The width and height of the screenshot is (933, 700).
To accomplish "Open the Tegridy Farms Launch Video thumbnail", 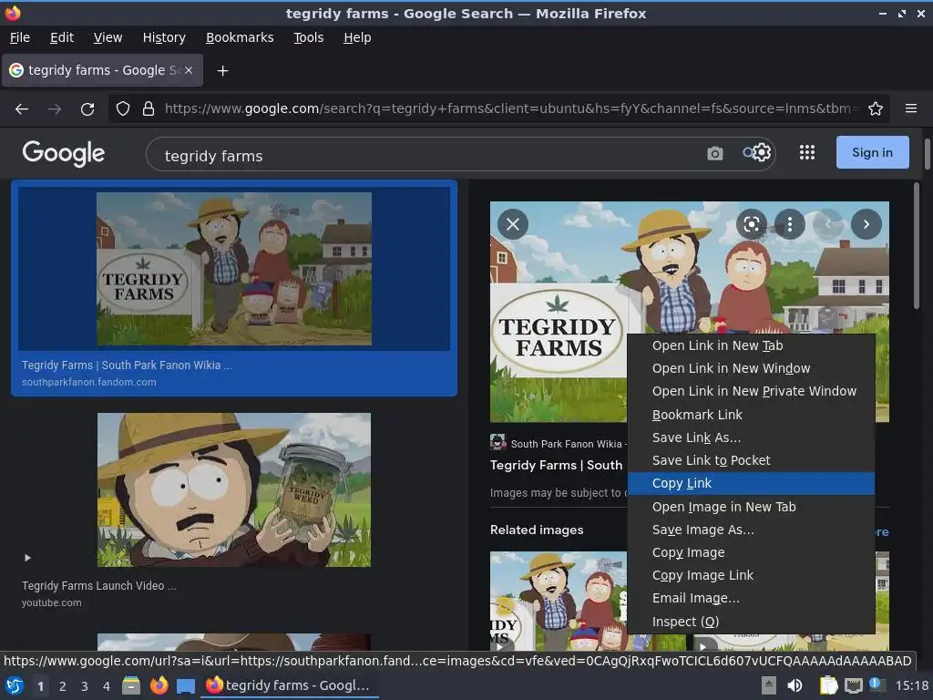I will click(234, 489).
